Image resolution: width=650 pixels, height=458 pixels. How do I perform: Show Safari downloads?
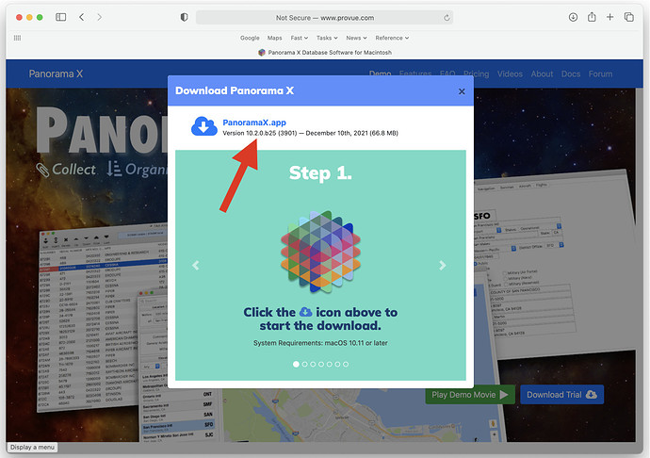573,17
